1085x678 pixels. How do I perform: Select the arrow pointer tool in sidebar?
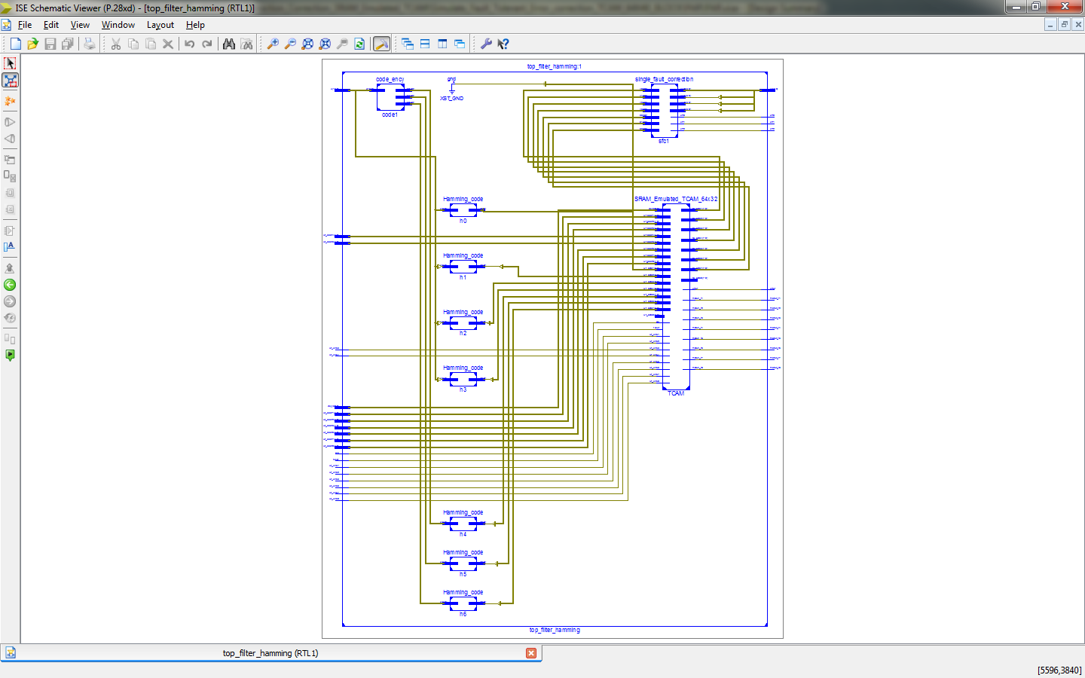[x=10, y=63]
